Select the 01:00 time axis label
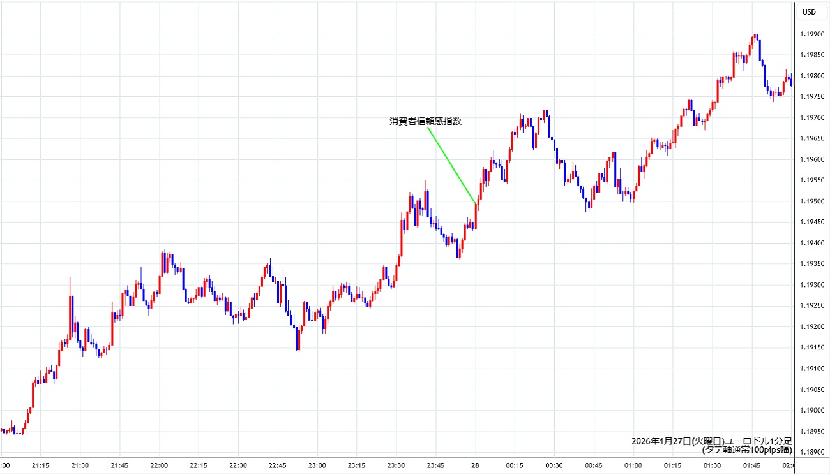 click(x=633, y=465)
